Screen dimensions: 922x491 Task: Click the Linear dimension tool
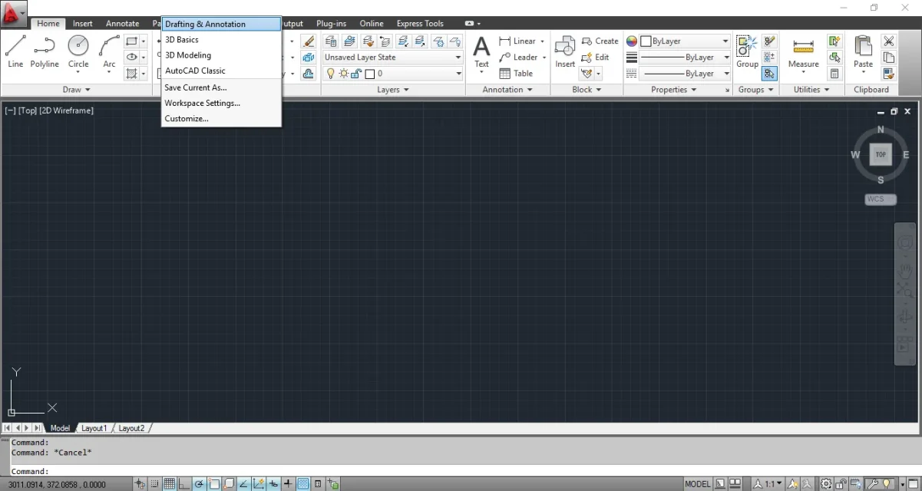pyautogui.click(x=518, y=41)
